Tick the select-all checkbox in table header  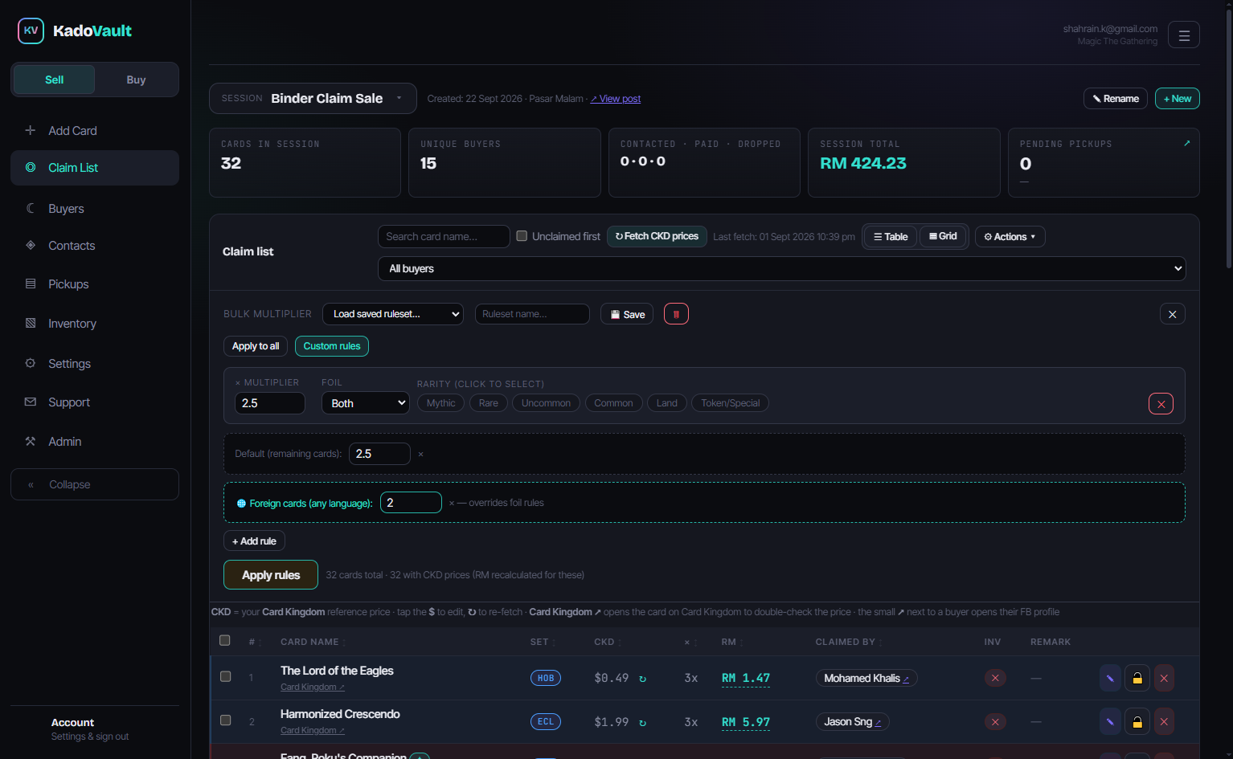coord(225,640)
